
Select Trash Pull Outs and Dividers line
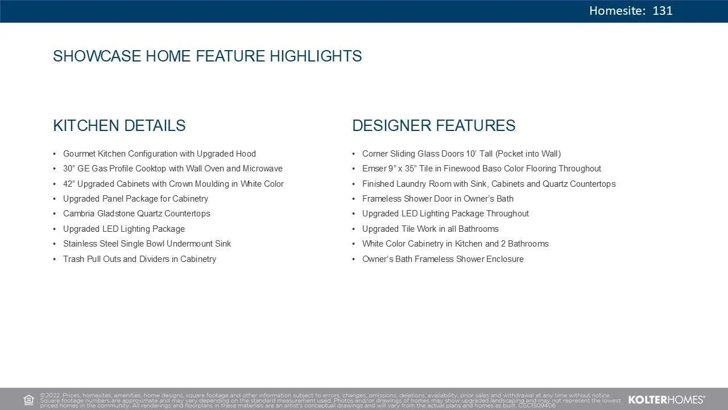(x=139, y=259)
